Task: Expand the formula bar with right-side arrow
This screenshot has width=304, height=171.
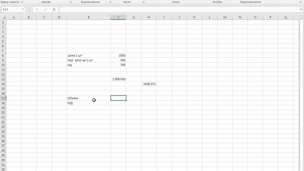Action: [x=301, y=9]
